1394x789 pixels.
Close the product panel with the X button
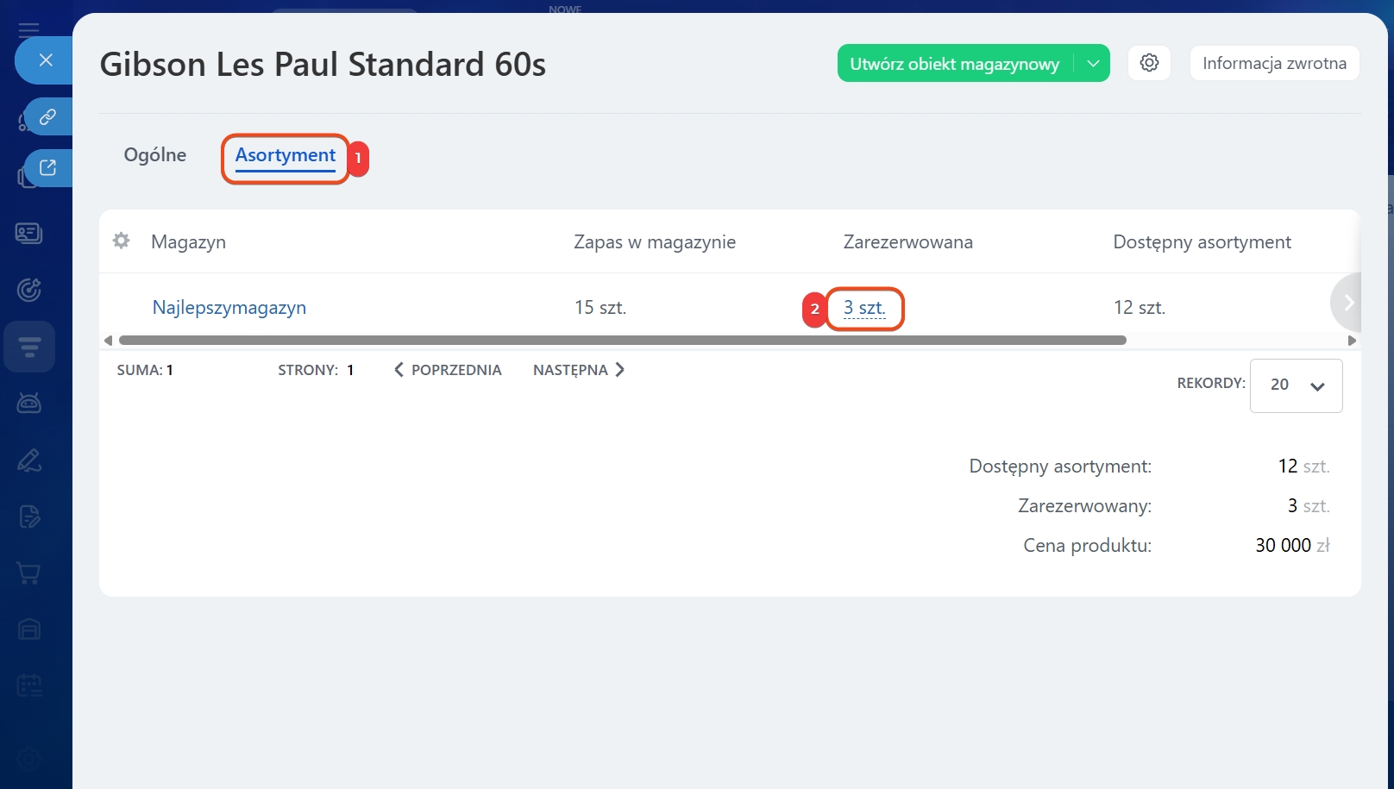point(46,60)
